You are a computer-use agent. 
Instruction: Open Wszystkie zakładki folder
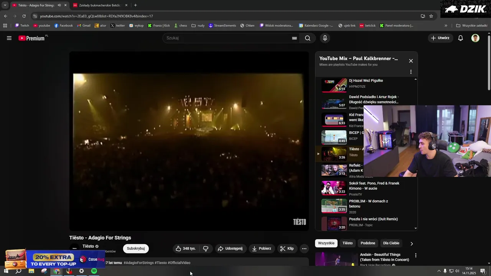tap(472, 26)
